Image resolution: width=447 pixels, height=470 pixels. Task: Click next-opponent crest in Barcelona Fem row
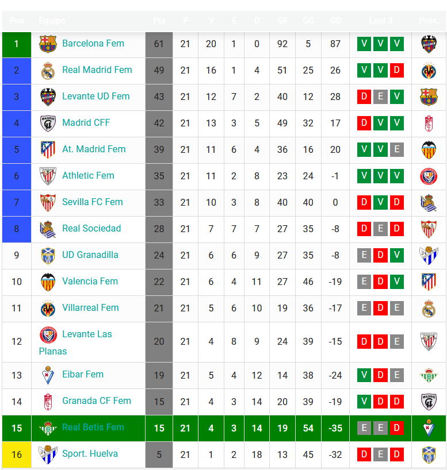point(429,44)
